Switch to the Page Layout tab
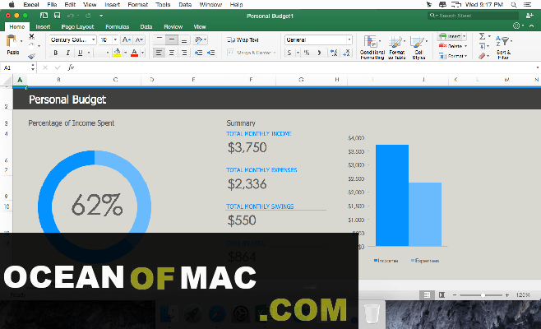541x329 pixels. coord(77,26)
